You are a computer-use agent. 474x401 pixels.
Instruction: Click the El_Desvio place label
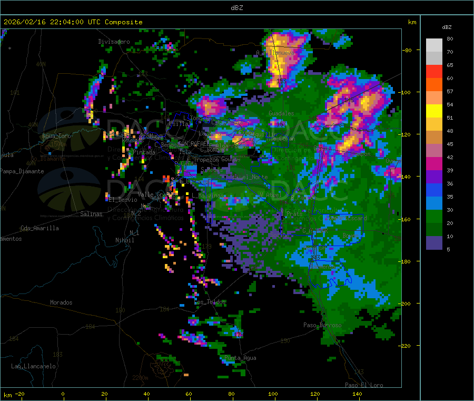tap(123, 200)
